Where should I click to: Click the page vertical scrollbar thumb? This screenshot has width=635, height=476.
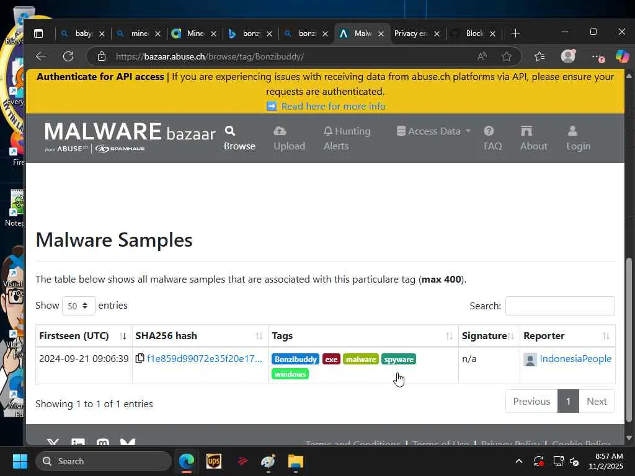pyautogui.click(x=629, y=340)
